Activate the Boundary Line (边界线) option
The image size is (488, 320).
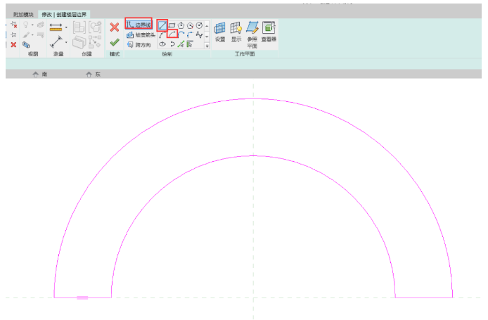coord(139,25)
